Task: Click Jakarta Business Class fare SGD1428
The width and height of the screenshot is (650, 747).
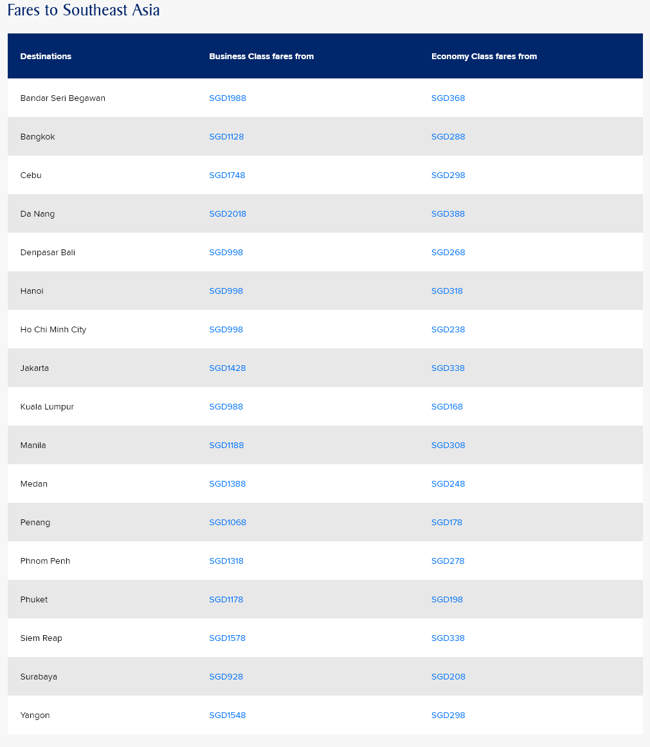Action: click(228, 368)
